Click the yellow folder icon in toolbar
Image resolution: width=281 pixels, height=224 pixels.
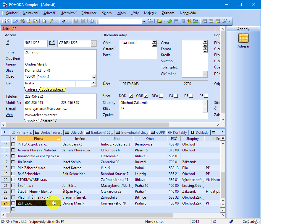click(x=159, y=21)
